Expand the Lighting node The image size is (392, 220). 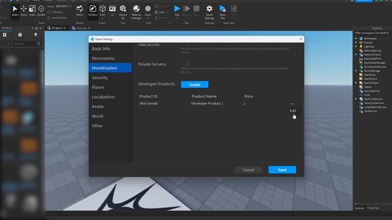coord(356,46)
